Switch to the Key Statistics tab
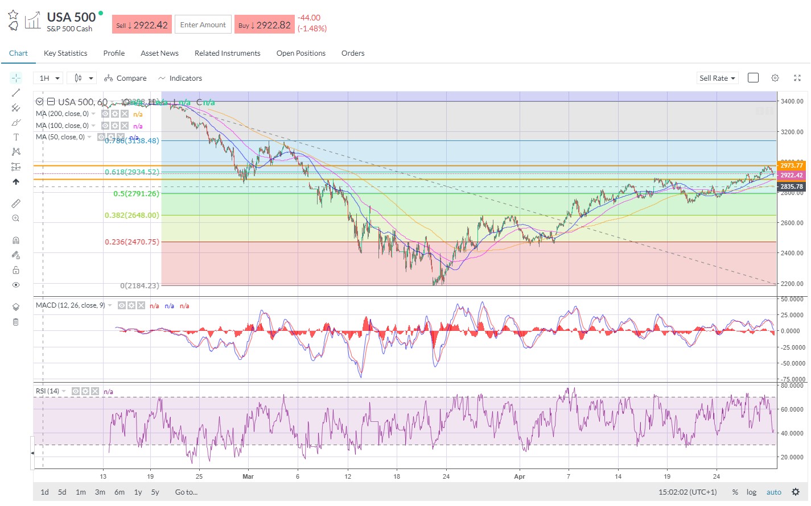The image size is (811, 506). [65, 53]
